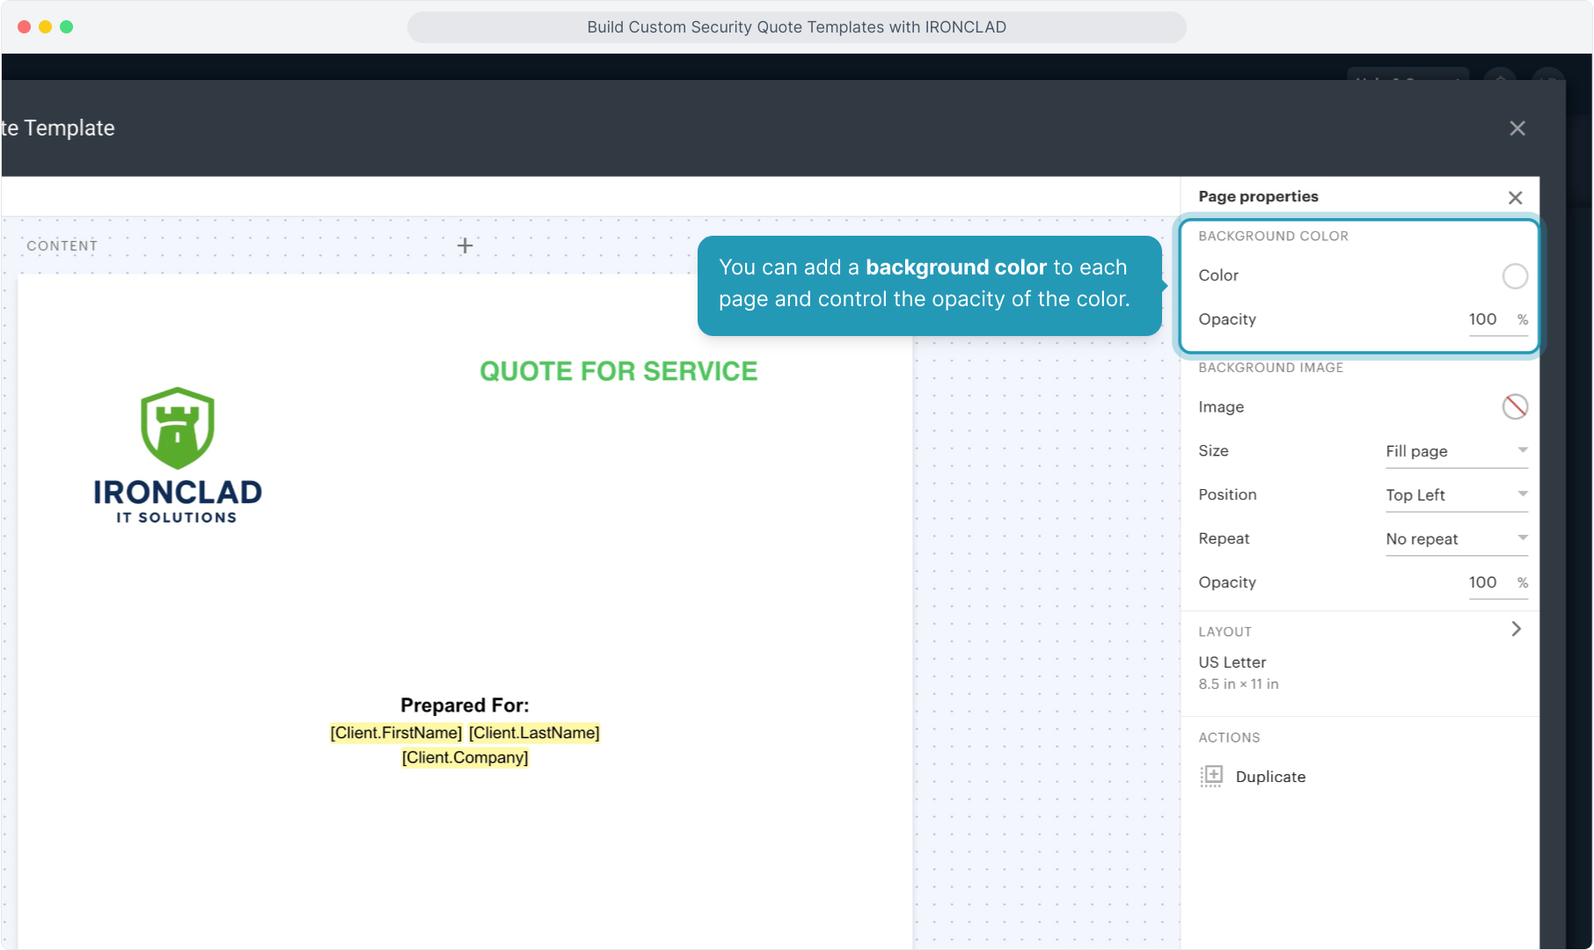Click the Client.Company merge field
Viewport: 1594px width, 950px height.
(x=464, y=757)
